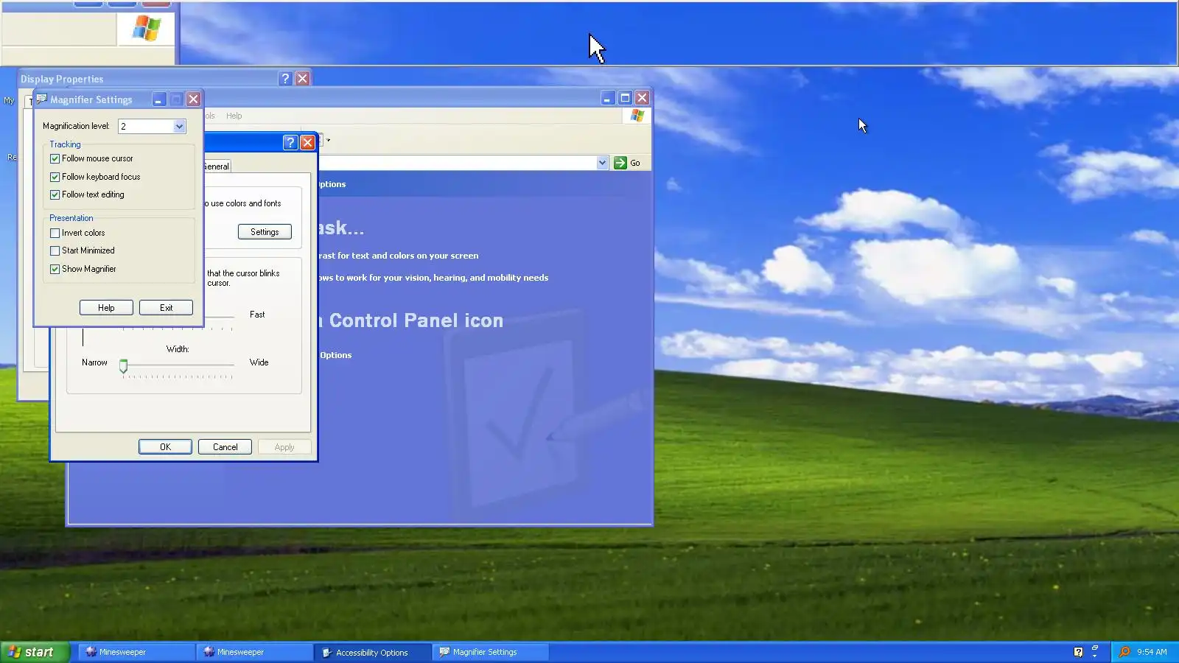Click the cursor Width slider thumb
Image resolution: width=1179 pixels, height=663 pixels.
pos(123,365)
